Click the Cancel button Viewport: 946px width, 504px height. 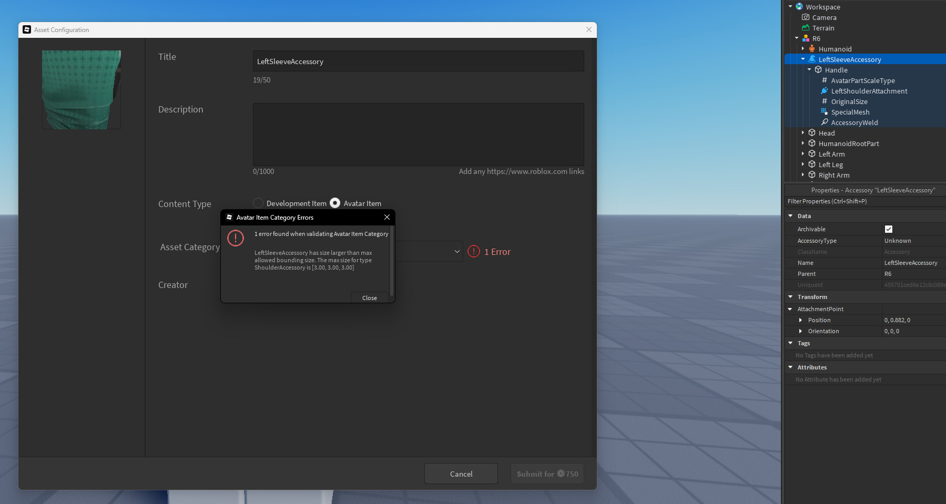(461, 474)
